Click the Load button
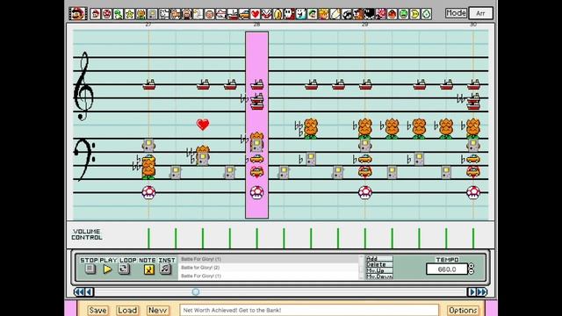This screenshot has height=316, width=562. point(127,310)
